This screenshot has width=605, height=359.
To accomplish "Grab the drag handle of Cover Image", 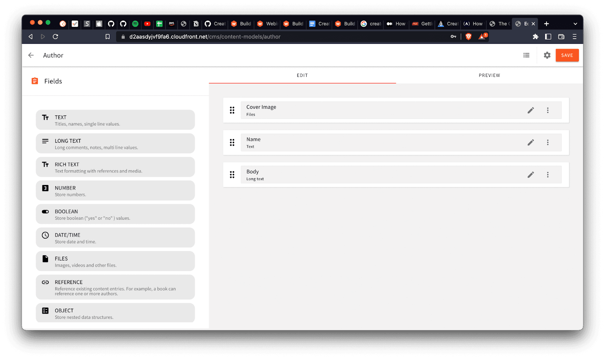I will (x=232, y=110).
